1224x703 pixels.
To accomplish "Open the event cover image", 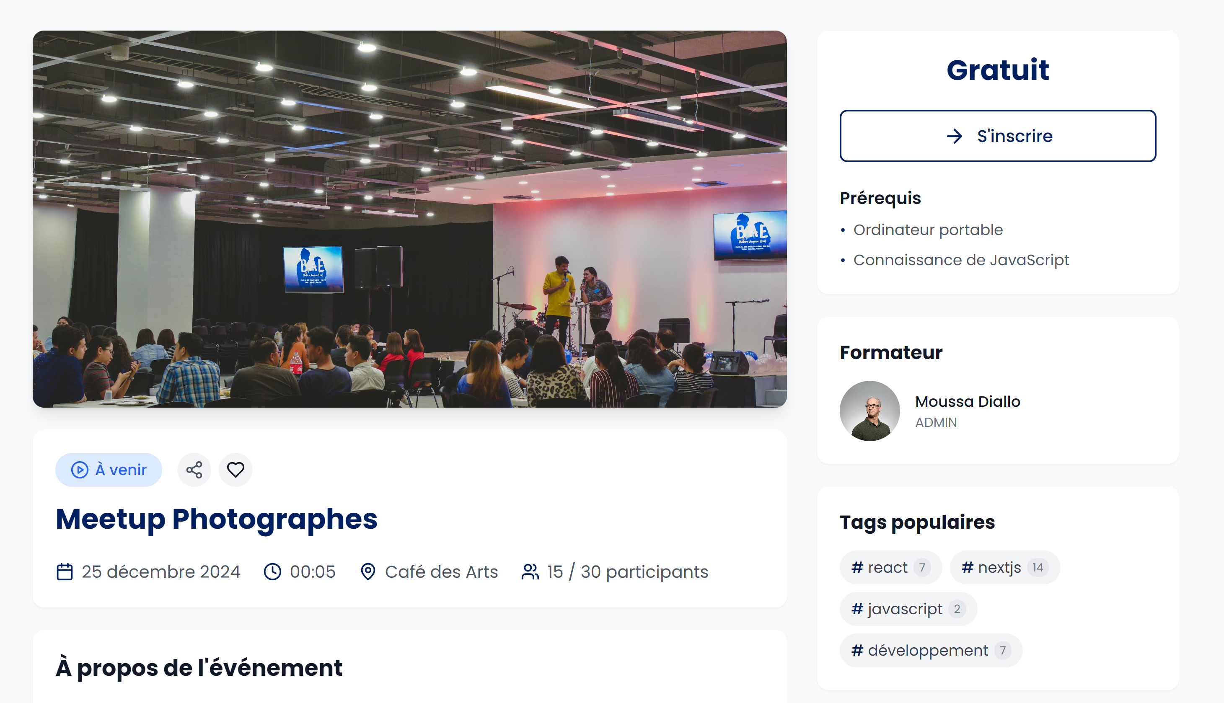I will tap(409, 219).
